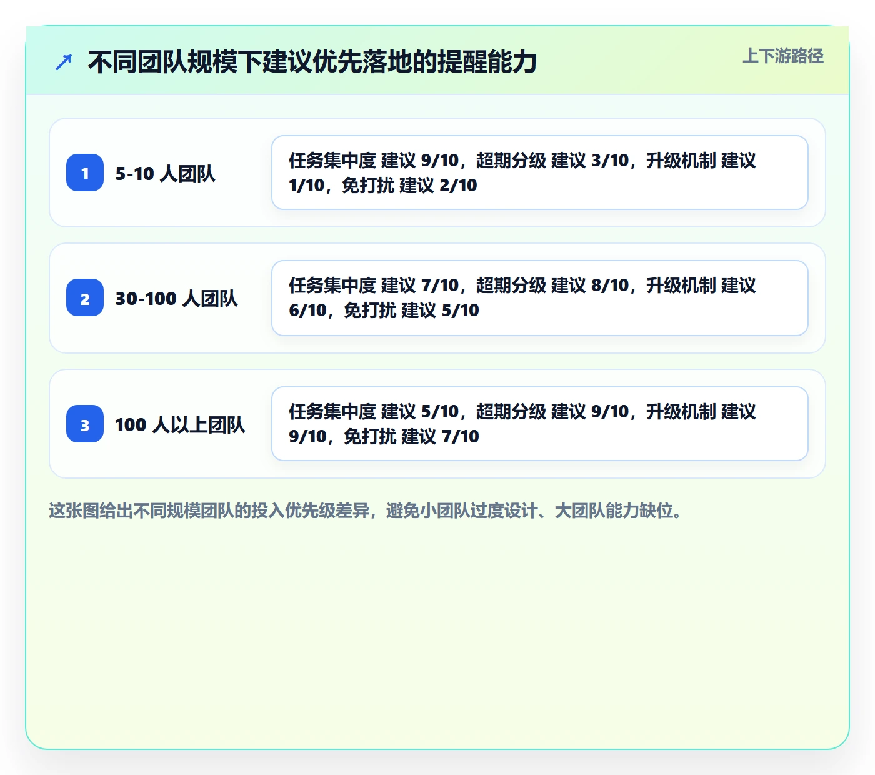Click the box with 任务集中度 建议 5/10

tap(540, 424)
